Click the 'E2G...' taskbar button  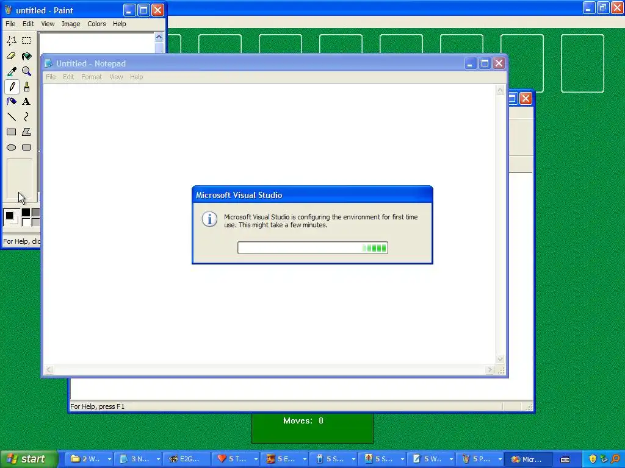(187, 459)
